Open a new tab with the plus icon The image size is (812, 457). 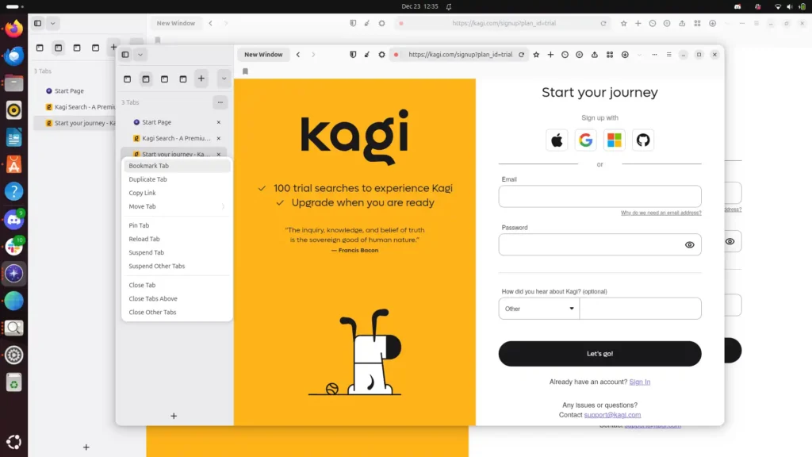(x=550, y=55)
